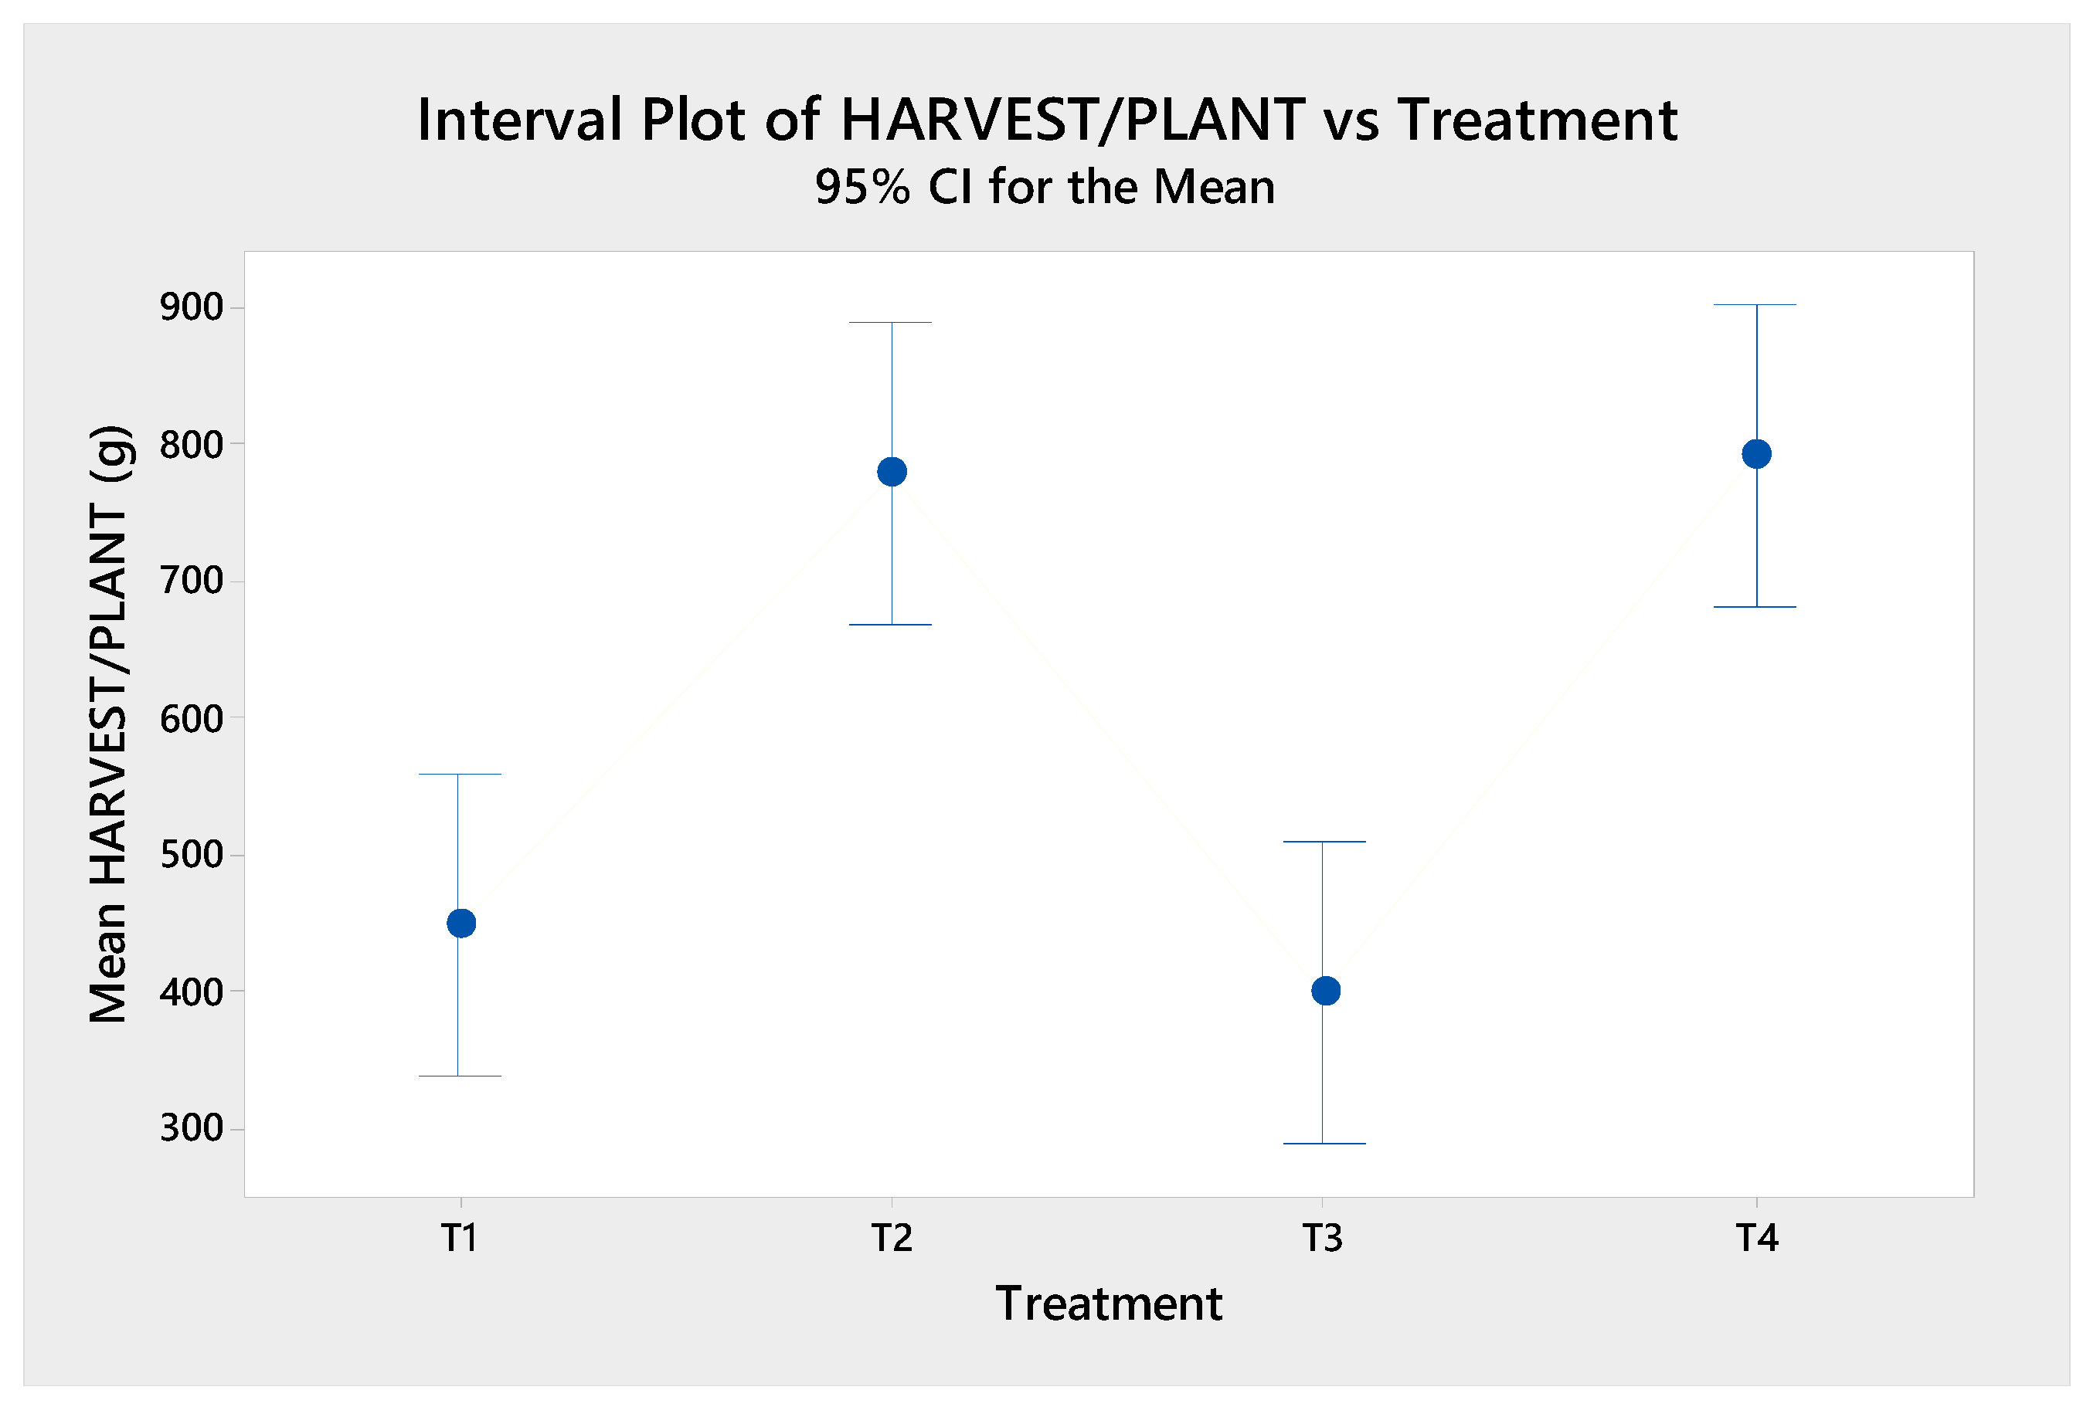The image size is (2090, 1407).
Task: Click the T1 mean data point
Action: (x=460, y=924)
